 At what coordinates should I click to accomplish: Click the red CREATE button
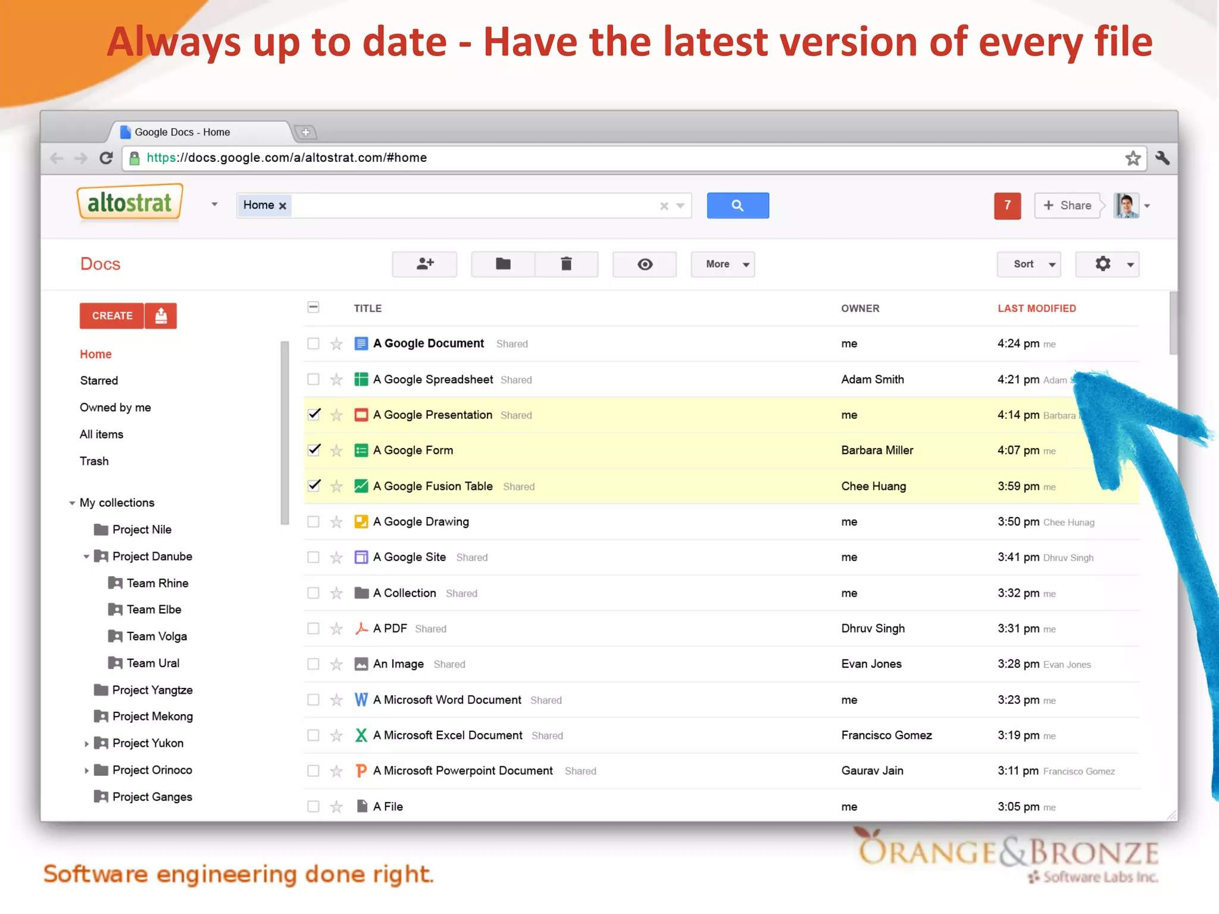[112, 316]
